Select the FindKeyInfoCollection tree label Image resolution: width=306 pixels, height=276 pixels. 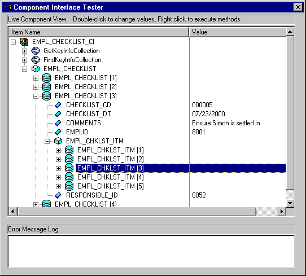click(72, 60)
